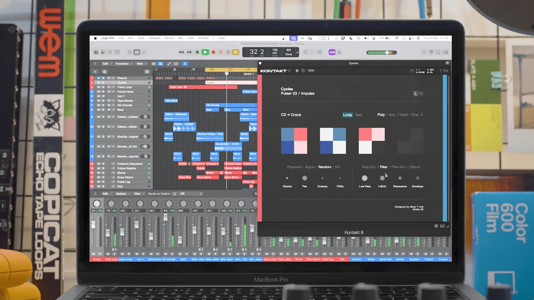534x300 pixels.
Task: Open the Kontakt library browser icon
Action: pos(303,71)
